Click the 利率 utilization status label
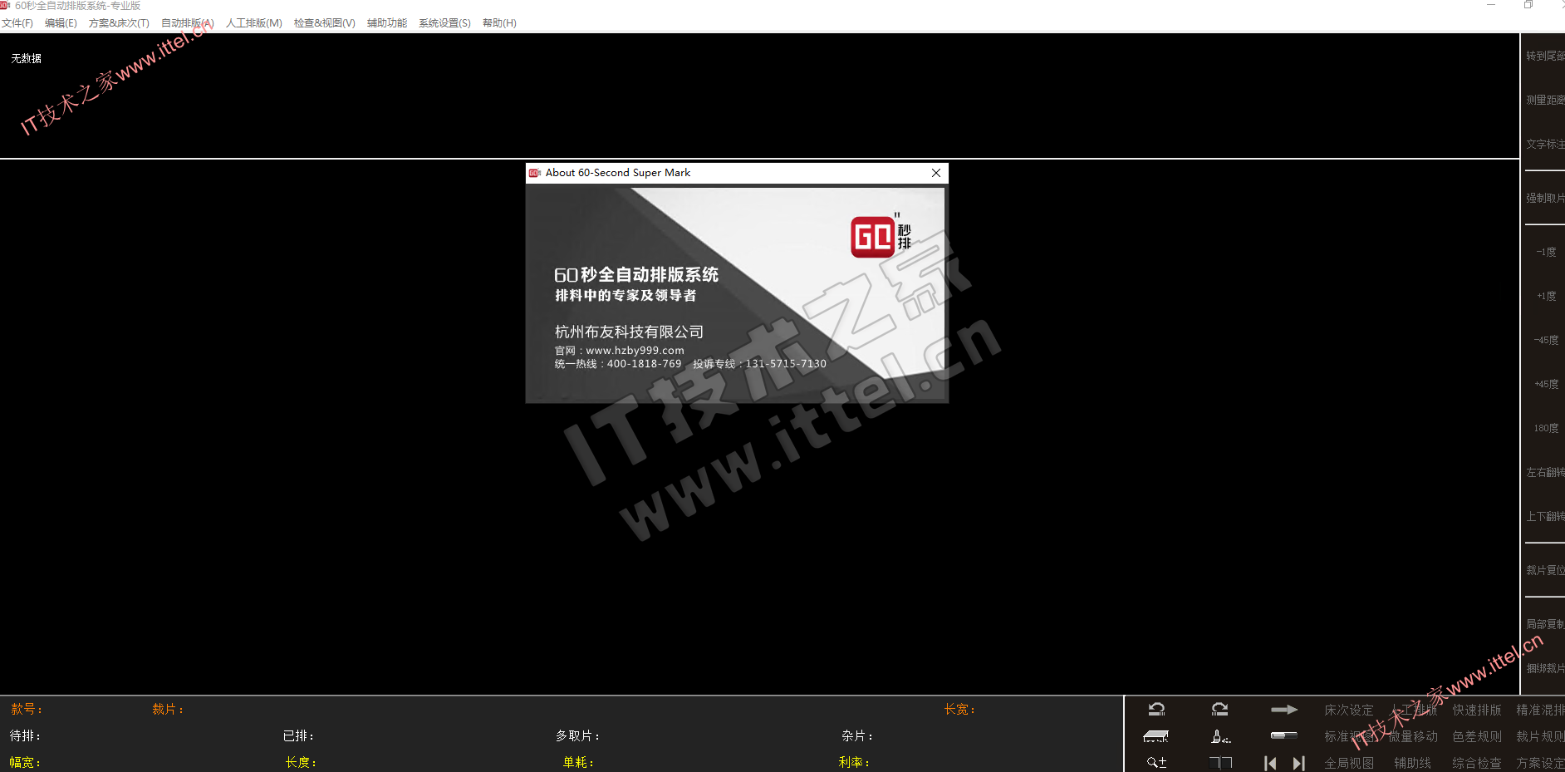This screenshot has width=1565, height=772. [854, 762]
